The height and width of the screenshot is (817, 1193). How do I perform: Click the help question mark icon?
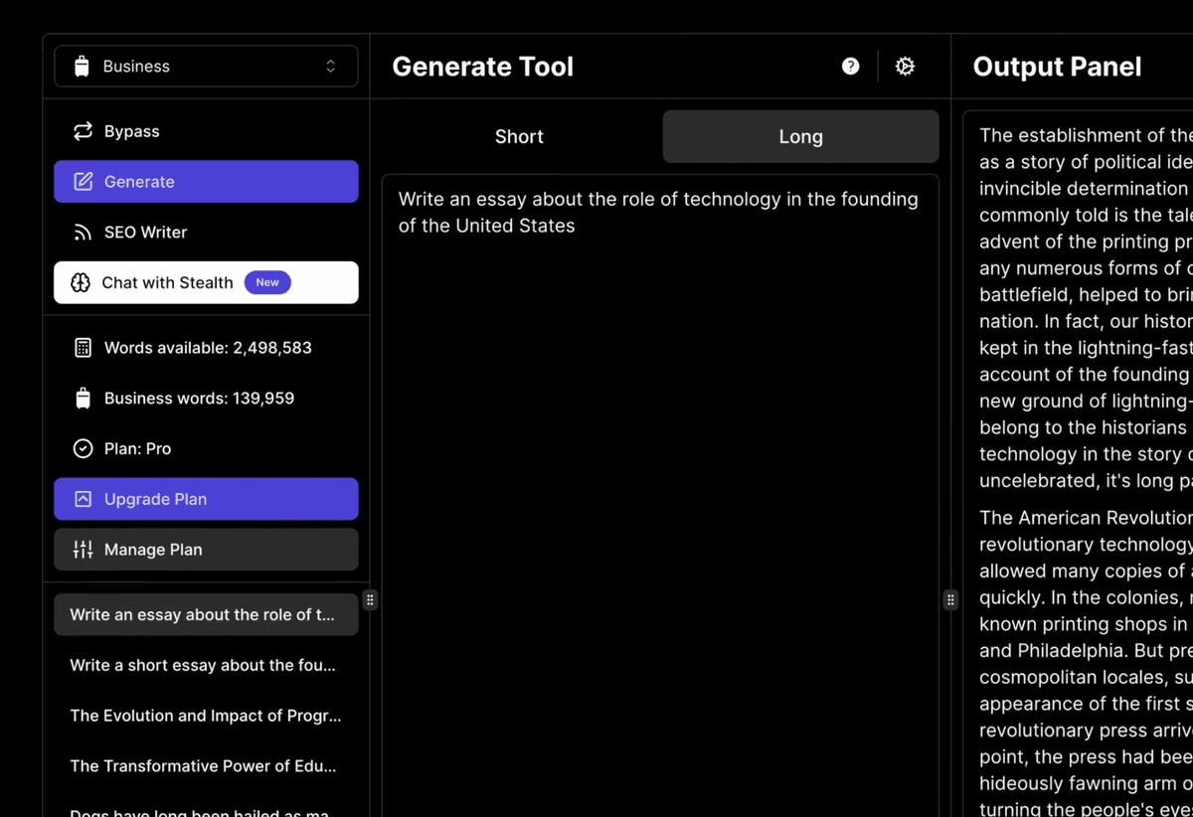pos(850,66)
